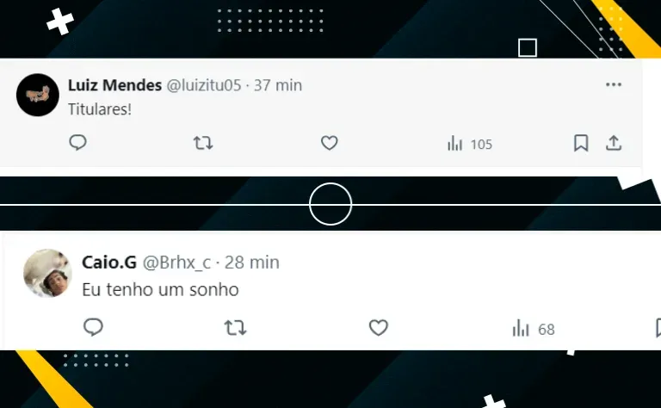Reply to Caio.G's tweet

tap(93, 327)
